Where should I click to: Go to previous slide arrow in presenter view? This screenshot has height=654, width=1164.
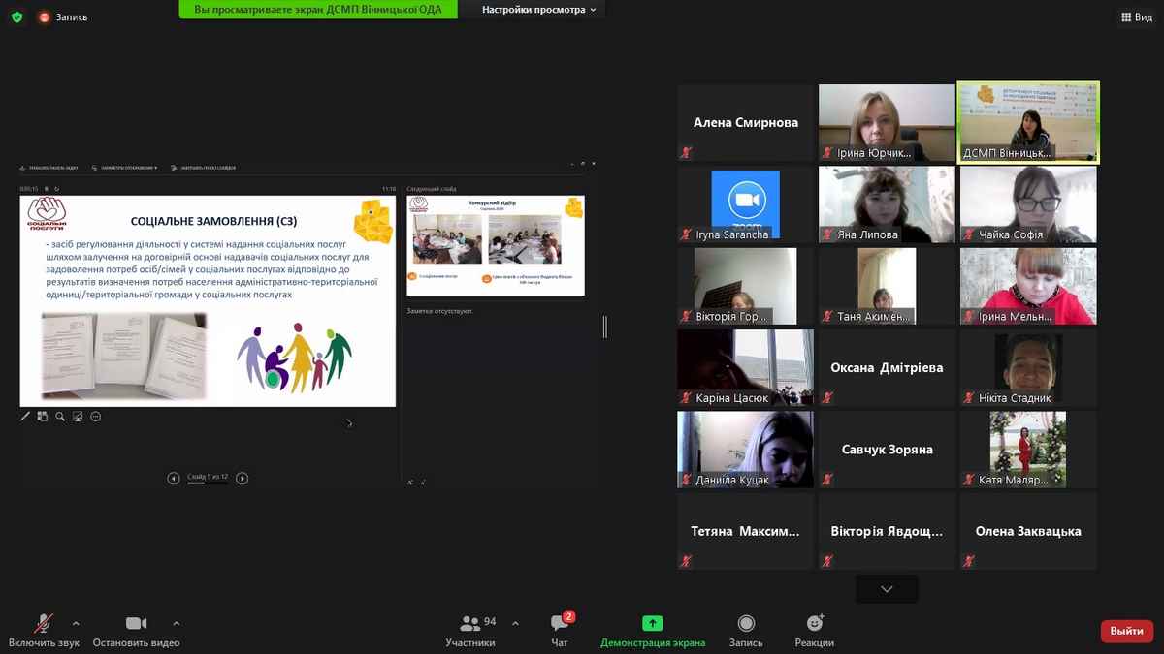point(174,478)
